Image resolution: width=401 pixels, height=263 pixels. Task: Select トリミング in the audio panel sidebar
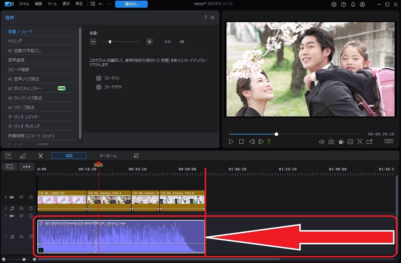pyautogui.click(x=15, y=41)
